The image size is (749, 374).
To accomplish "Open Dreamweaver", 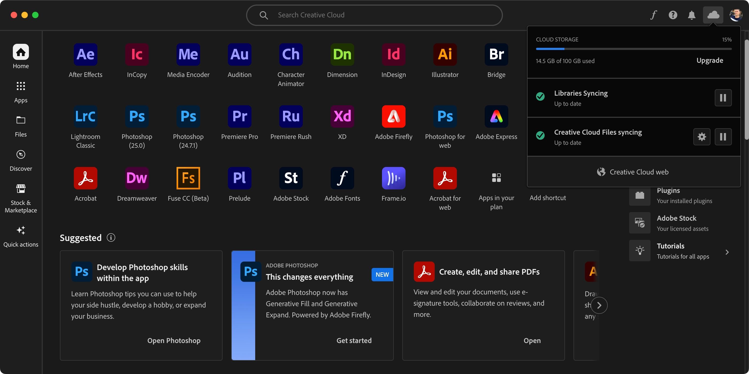I will (x=137, y=178).
